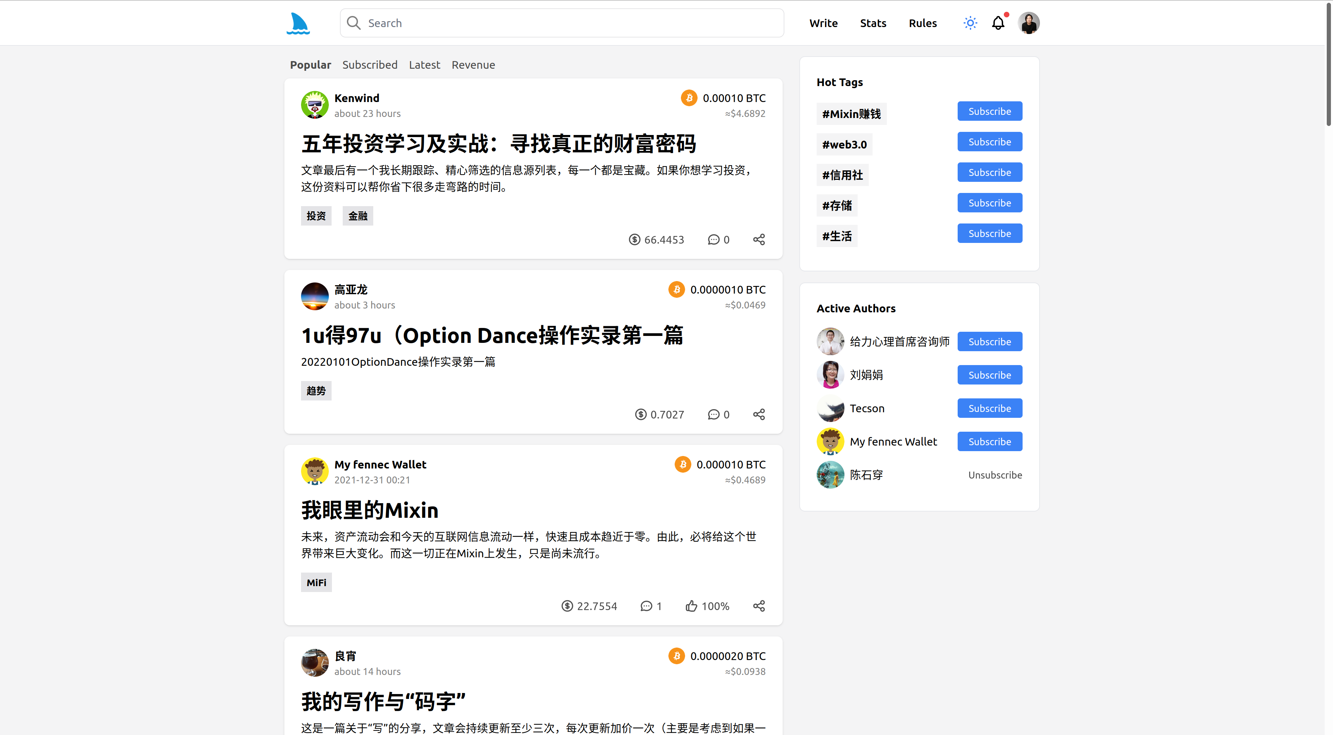Open the Write page from header
This screenshot has width=1333, height=735.
(823, 23)
